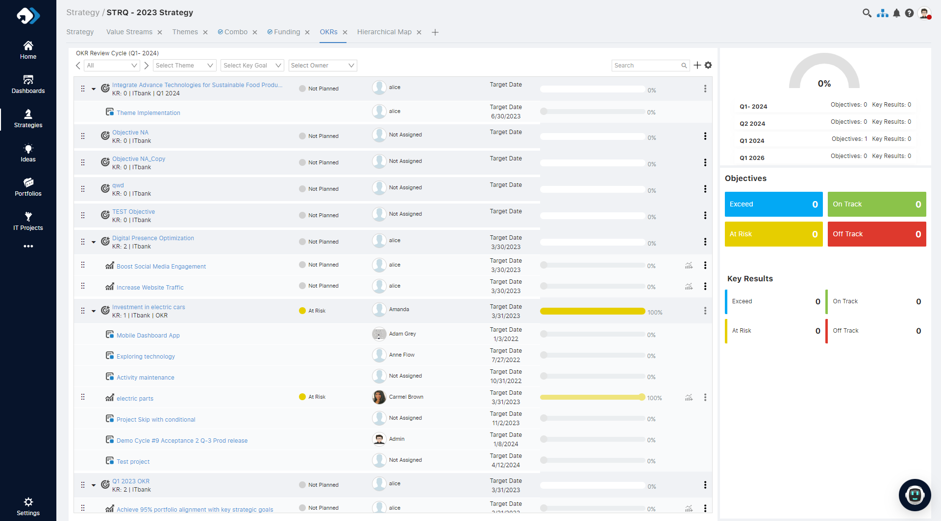Collapse the Investment in electric cars objective
This screenshot has width=941, height=521.
click(x=94, y=311)
